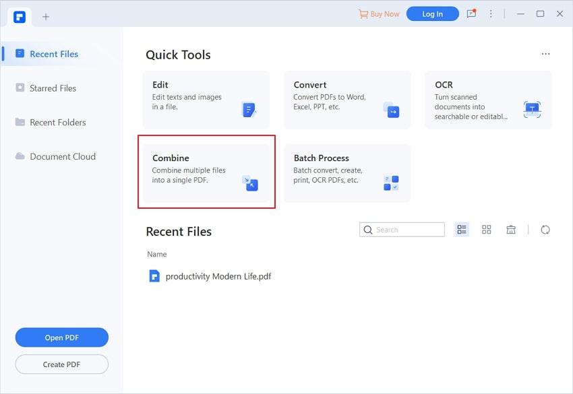Select the Edit quick tool card
Image resolution: width=573 pixels, height=394 pixels.
[206, 100]
